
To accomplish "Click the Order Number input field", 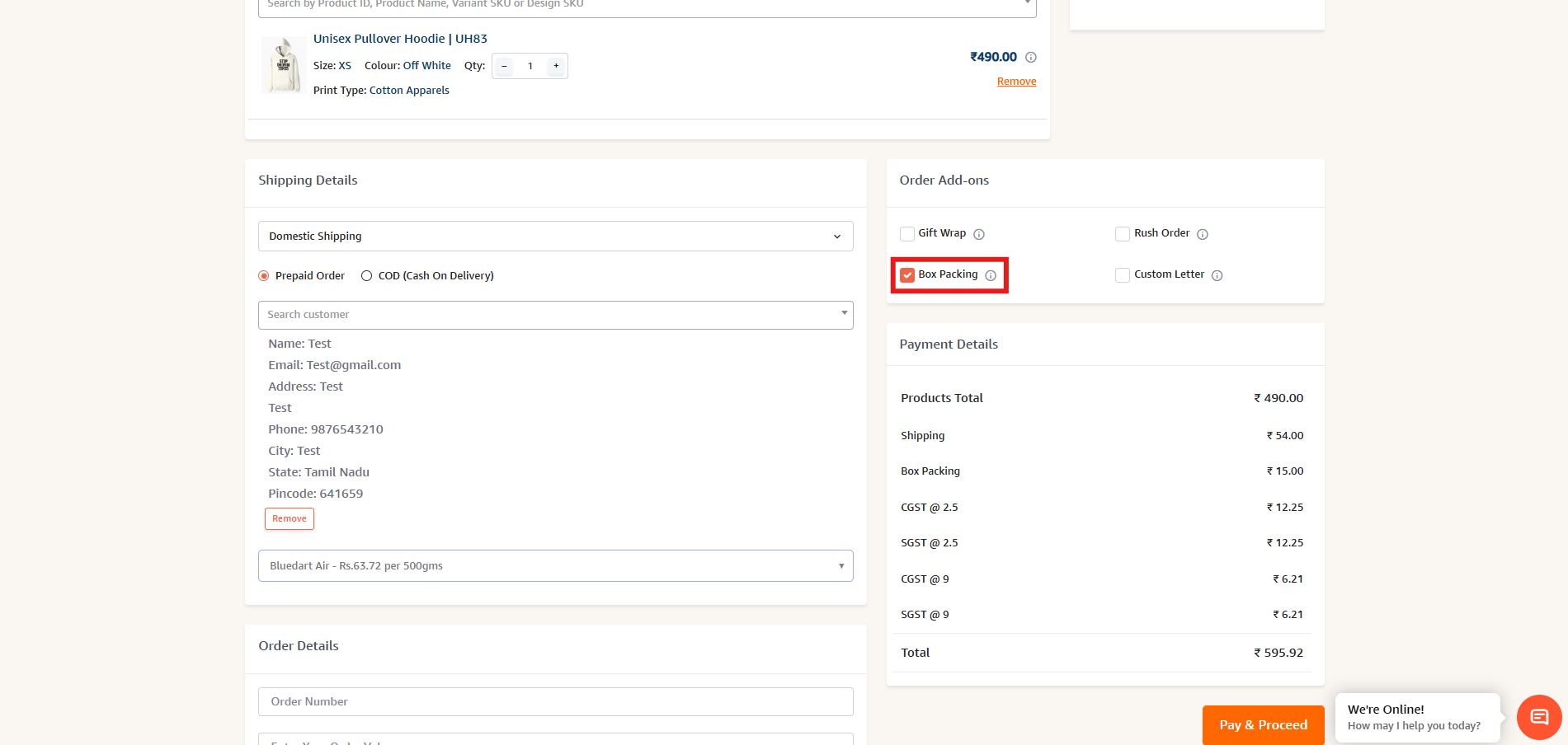I will click(x=555, y=702).
